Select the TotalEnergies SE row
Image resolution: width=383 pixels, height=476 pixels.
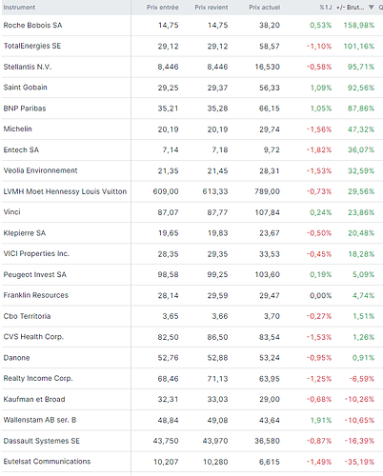pos(191,46)
